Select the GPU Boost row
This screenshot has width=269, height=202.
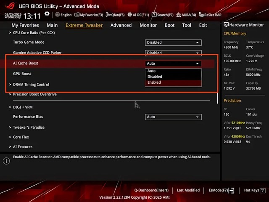coord(22,74)
